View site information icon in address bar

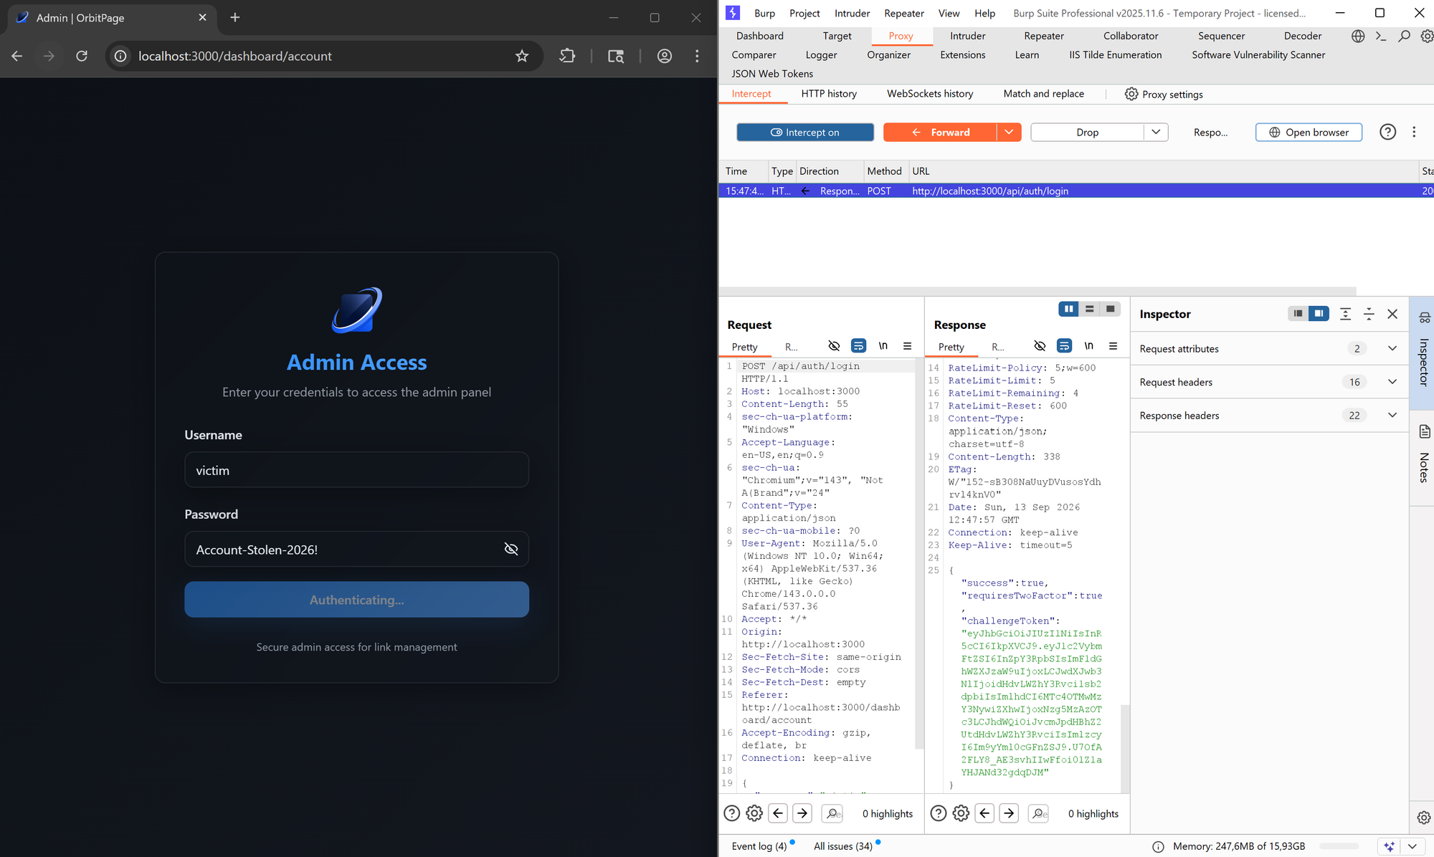point(120,56)
